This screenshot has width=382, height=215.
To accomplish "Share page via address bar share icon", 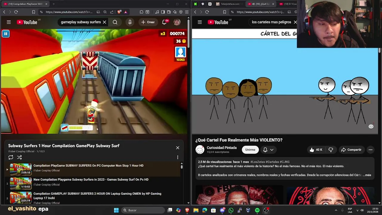I will tap(112, 12).
